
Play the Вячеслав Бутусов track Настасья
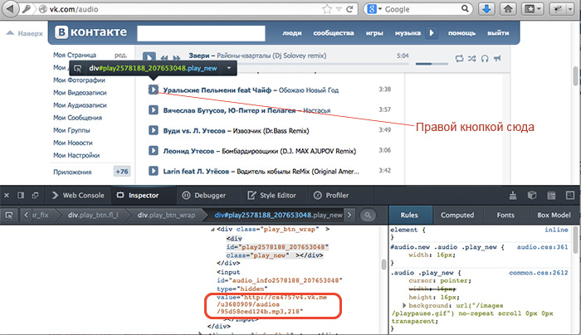tap(154, 110)
